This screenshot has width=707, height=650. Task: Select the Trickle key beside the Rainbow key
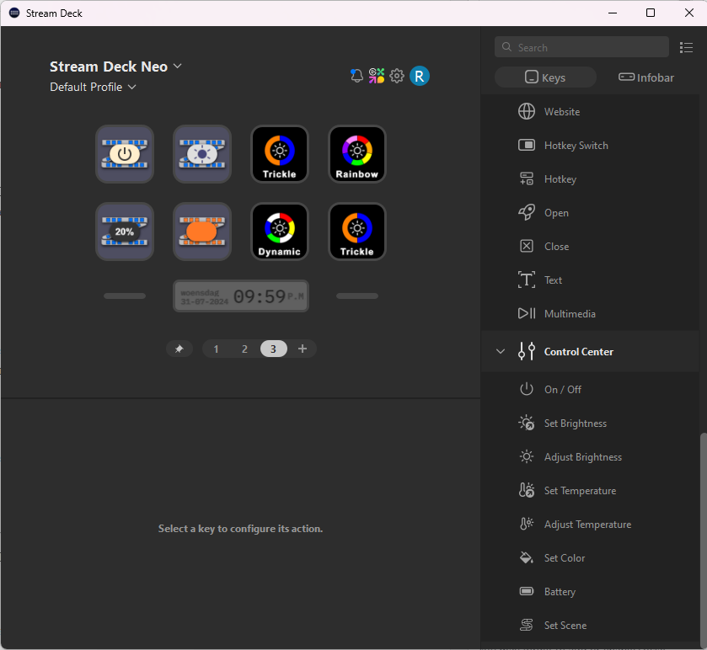[x=280, y=154]
